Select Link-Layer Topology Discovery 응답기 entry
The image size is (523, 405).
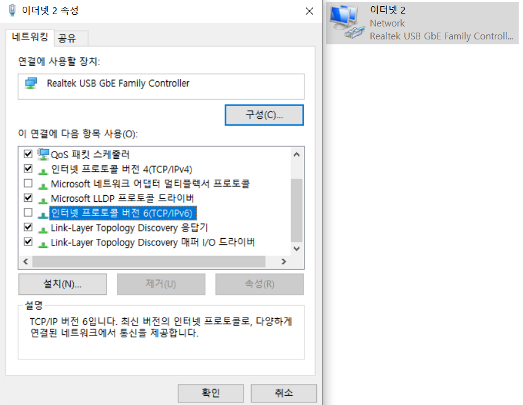[x=129, y=228]
